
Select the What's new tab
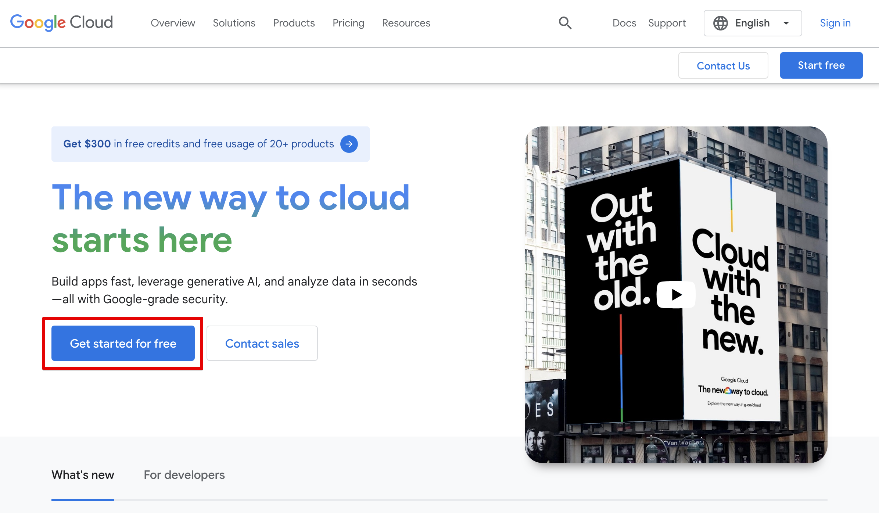click(x=82, y=475)
